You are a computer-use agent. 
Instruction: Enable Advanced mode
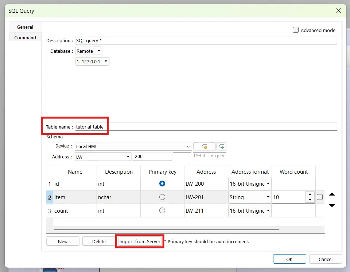click(x=295, y=30)
